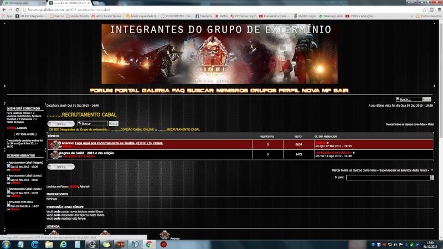443x249 pixels.
Task: Open the FORUM navigation link
Action: point(101,91)
